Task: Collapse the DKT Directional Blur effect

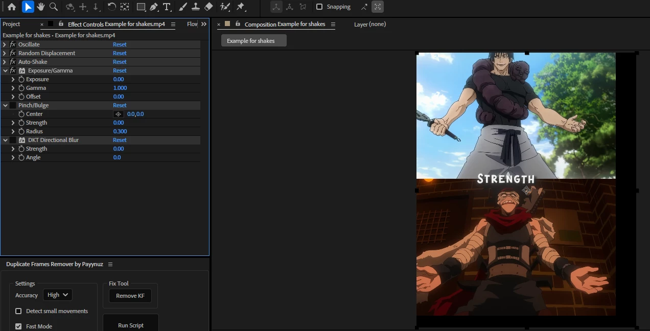Action: (x=5, y=140)
